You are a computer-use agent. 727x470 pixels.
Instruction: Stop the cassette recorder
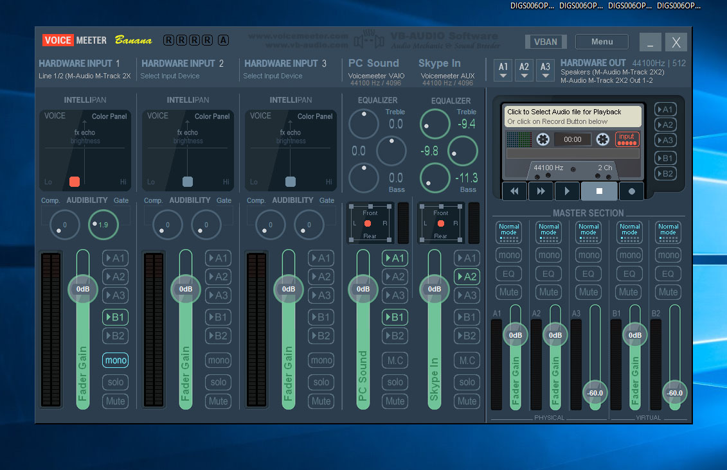(599, 191)
